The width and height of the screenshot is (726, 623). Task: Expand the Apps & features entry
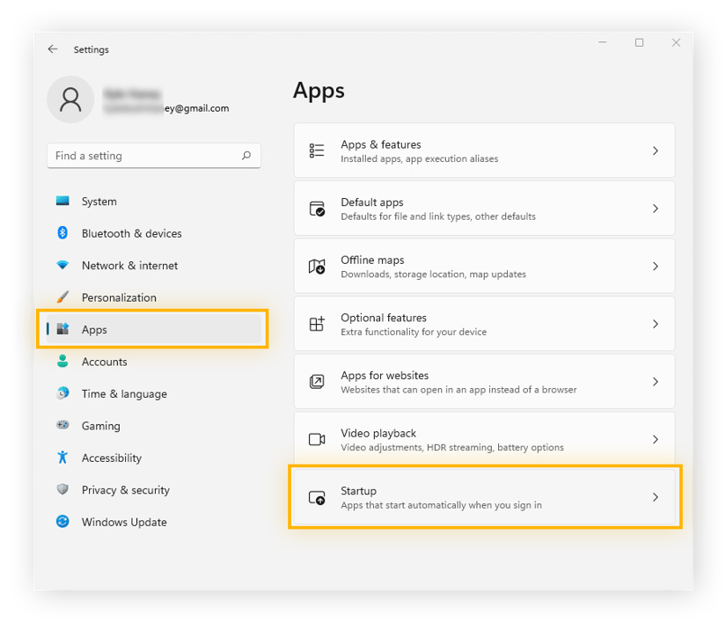pos(656,150)
